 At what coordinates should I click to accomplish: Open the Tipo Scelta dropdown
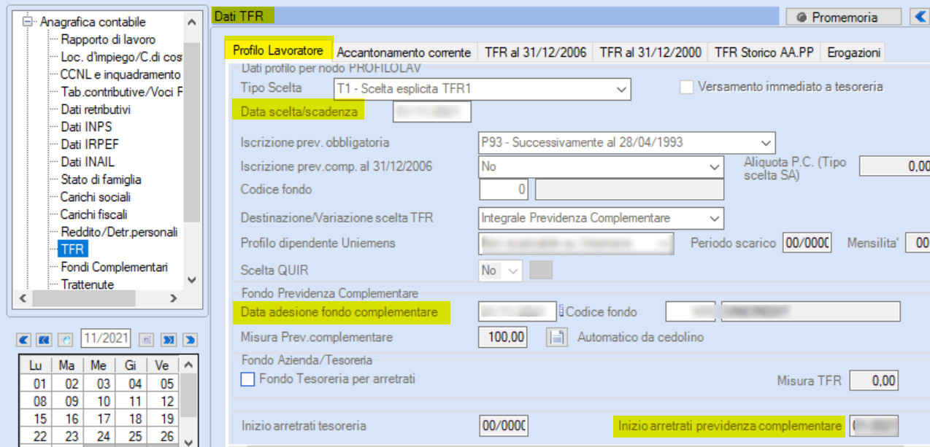(x=621, y=90)
